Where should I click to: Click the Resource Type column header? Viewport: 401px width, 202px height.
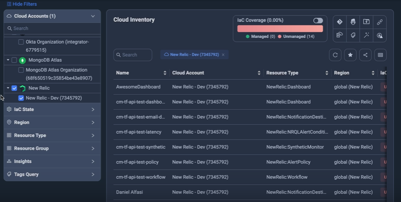tap(282, 73)
